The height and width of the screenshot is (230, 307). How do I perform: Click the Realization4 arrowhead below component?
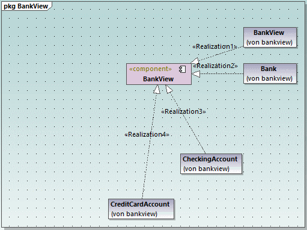click(x=157, y=89)
